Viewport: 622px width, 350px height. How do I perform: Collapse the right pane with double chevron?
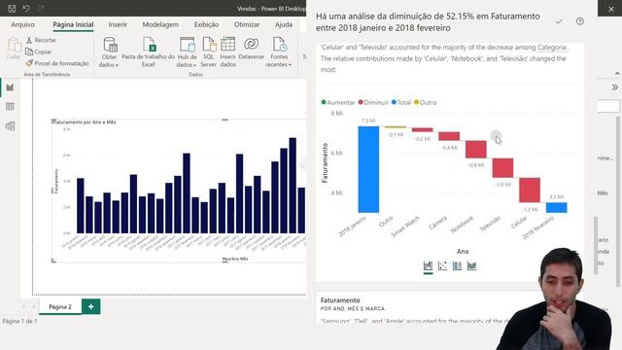[x=614, y=87]
